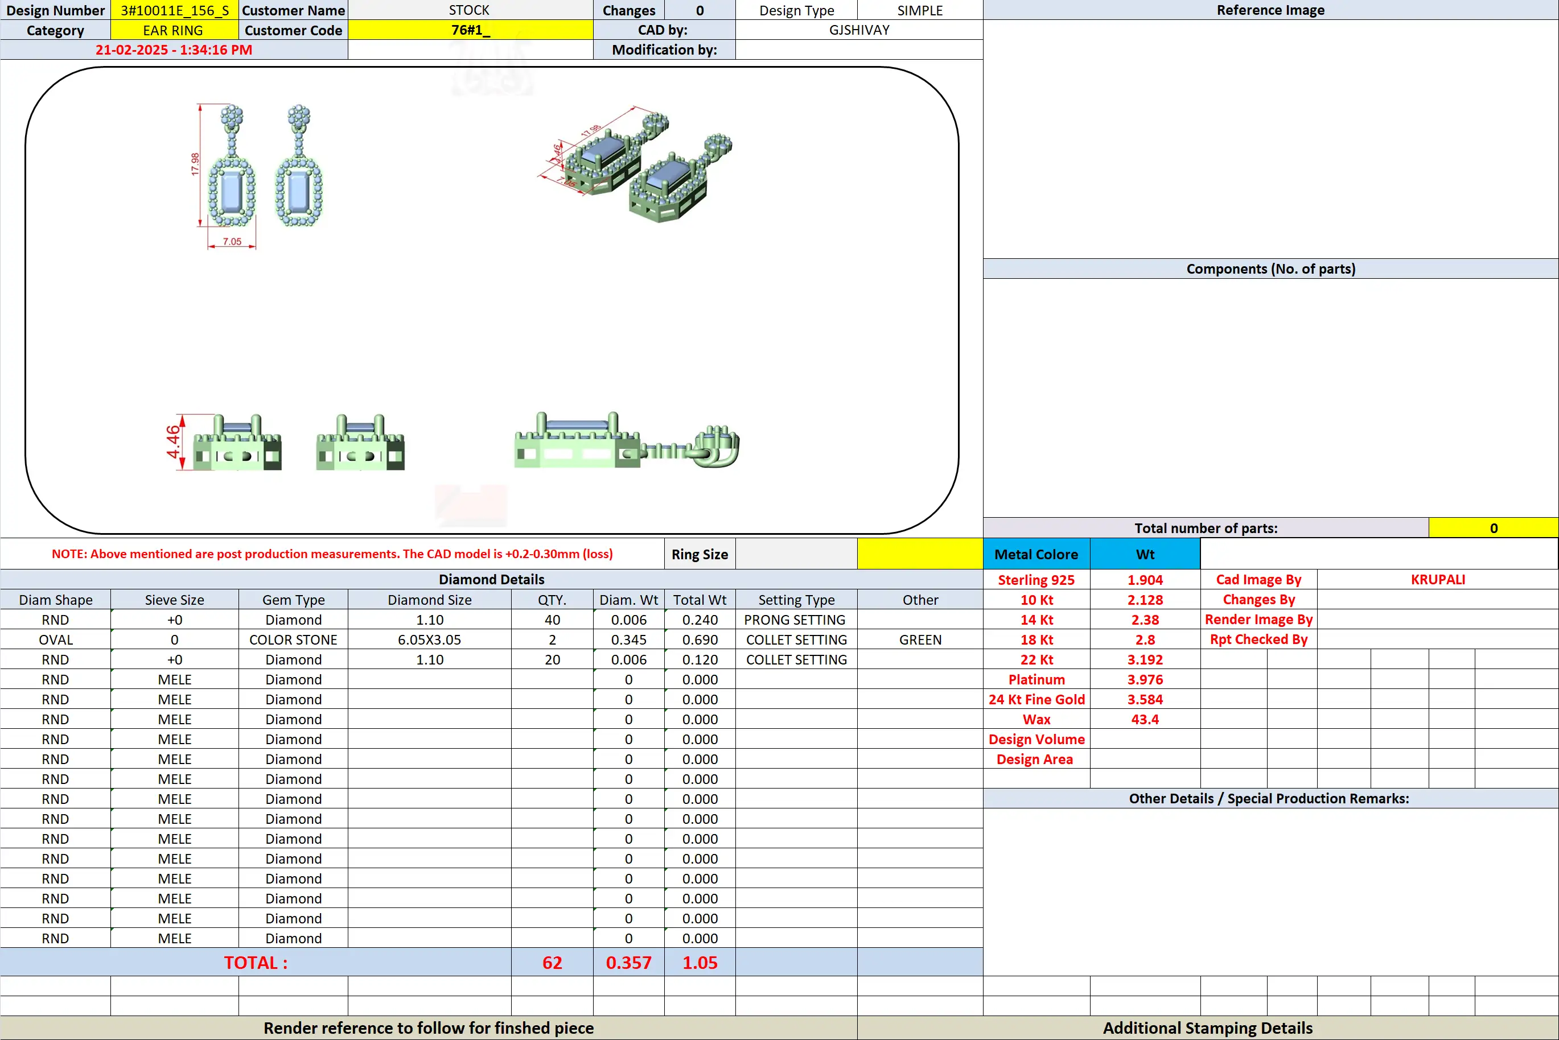This screenshot has width=1559, height=1040.
Task: Click the side-view earring with 4.46 dimension
Action: 224,441
